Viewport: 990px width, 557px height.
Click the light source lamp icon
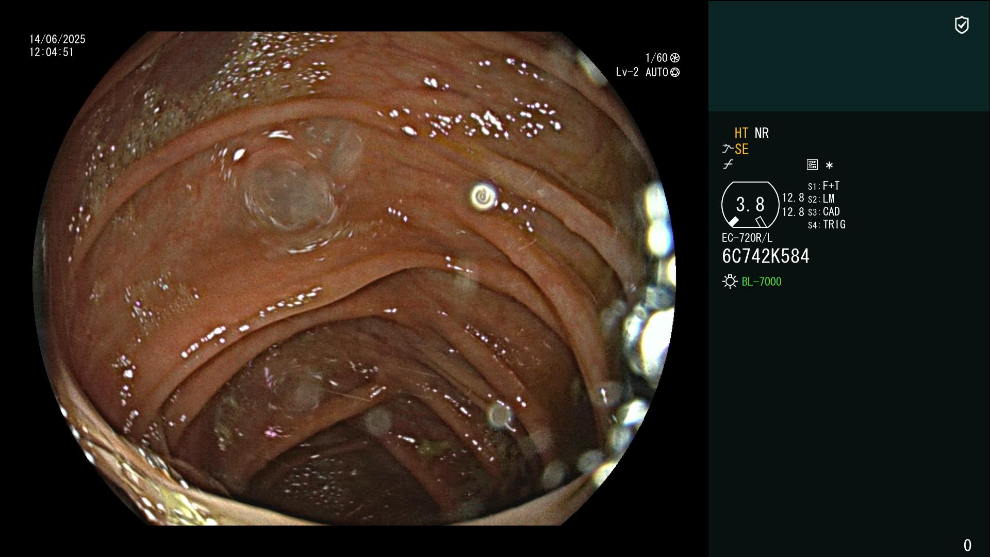tap(730, 282)
